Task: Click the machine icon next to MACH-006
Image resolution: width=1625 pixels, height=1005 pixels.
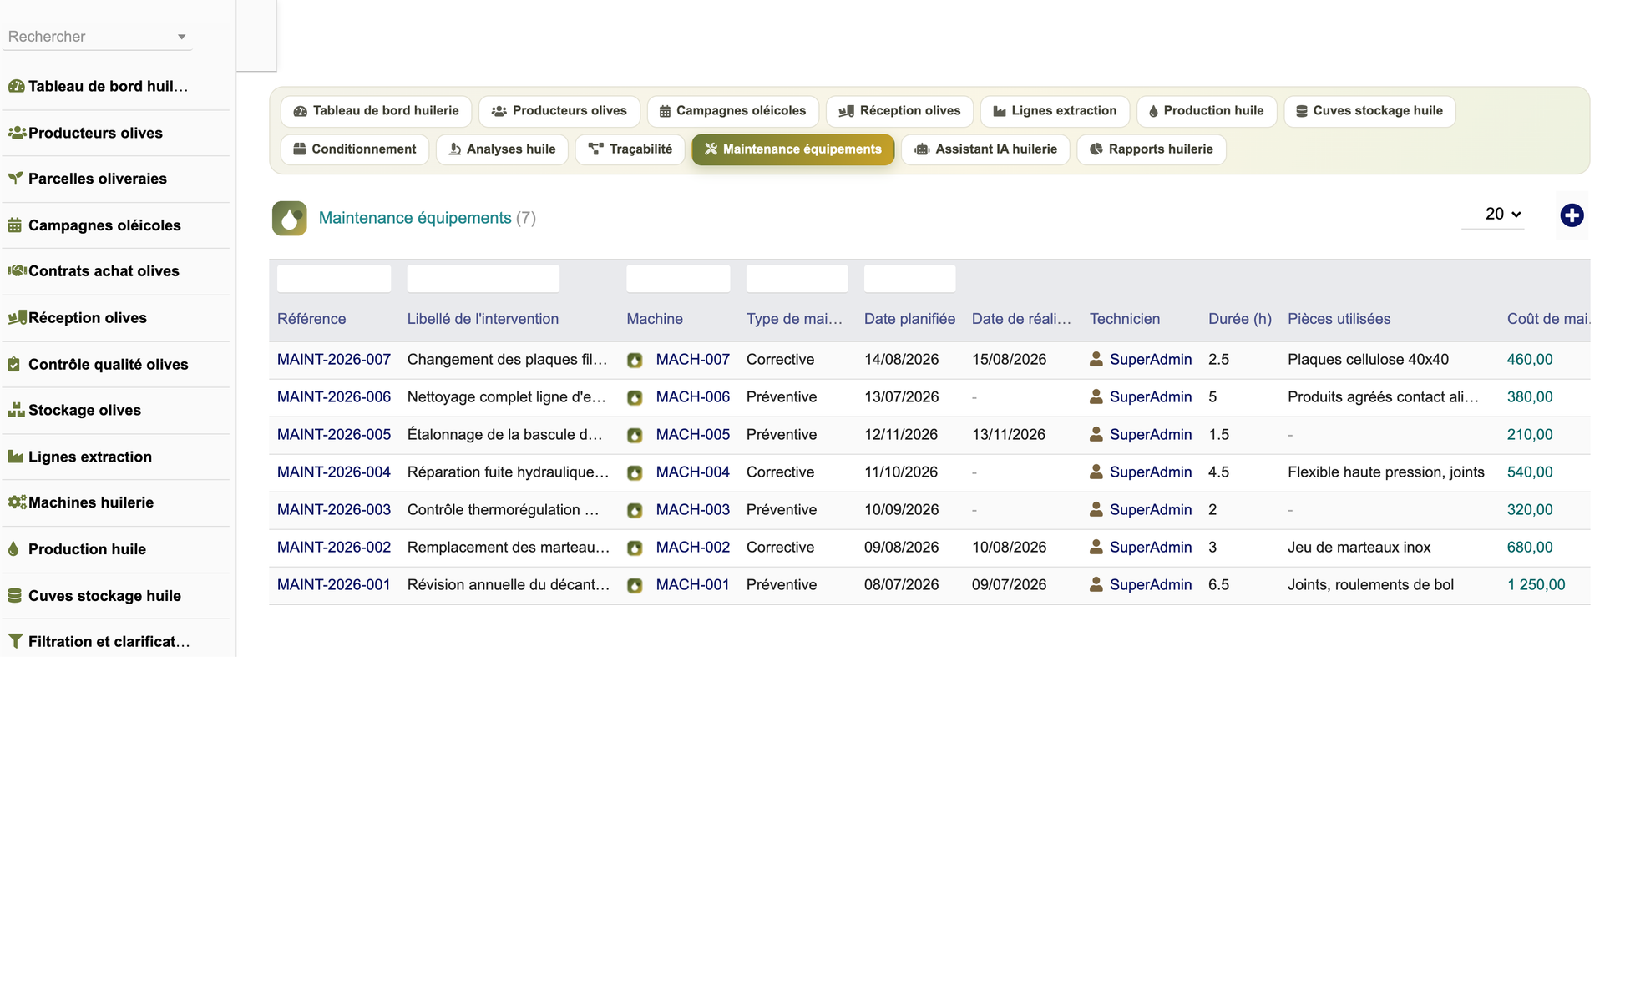Action: tap(635, 398)
